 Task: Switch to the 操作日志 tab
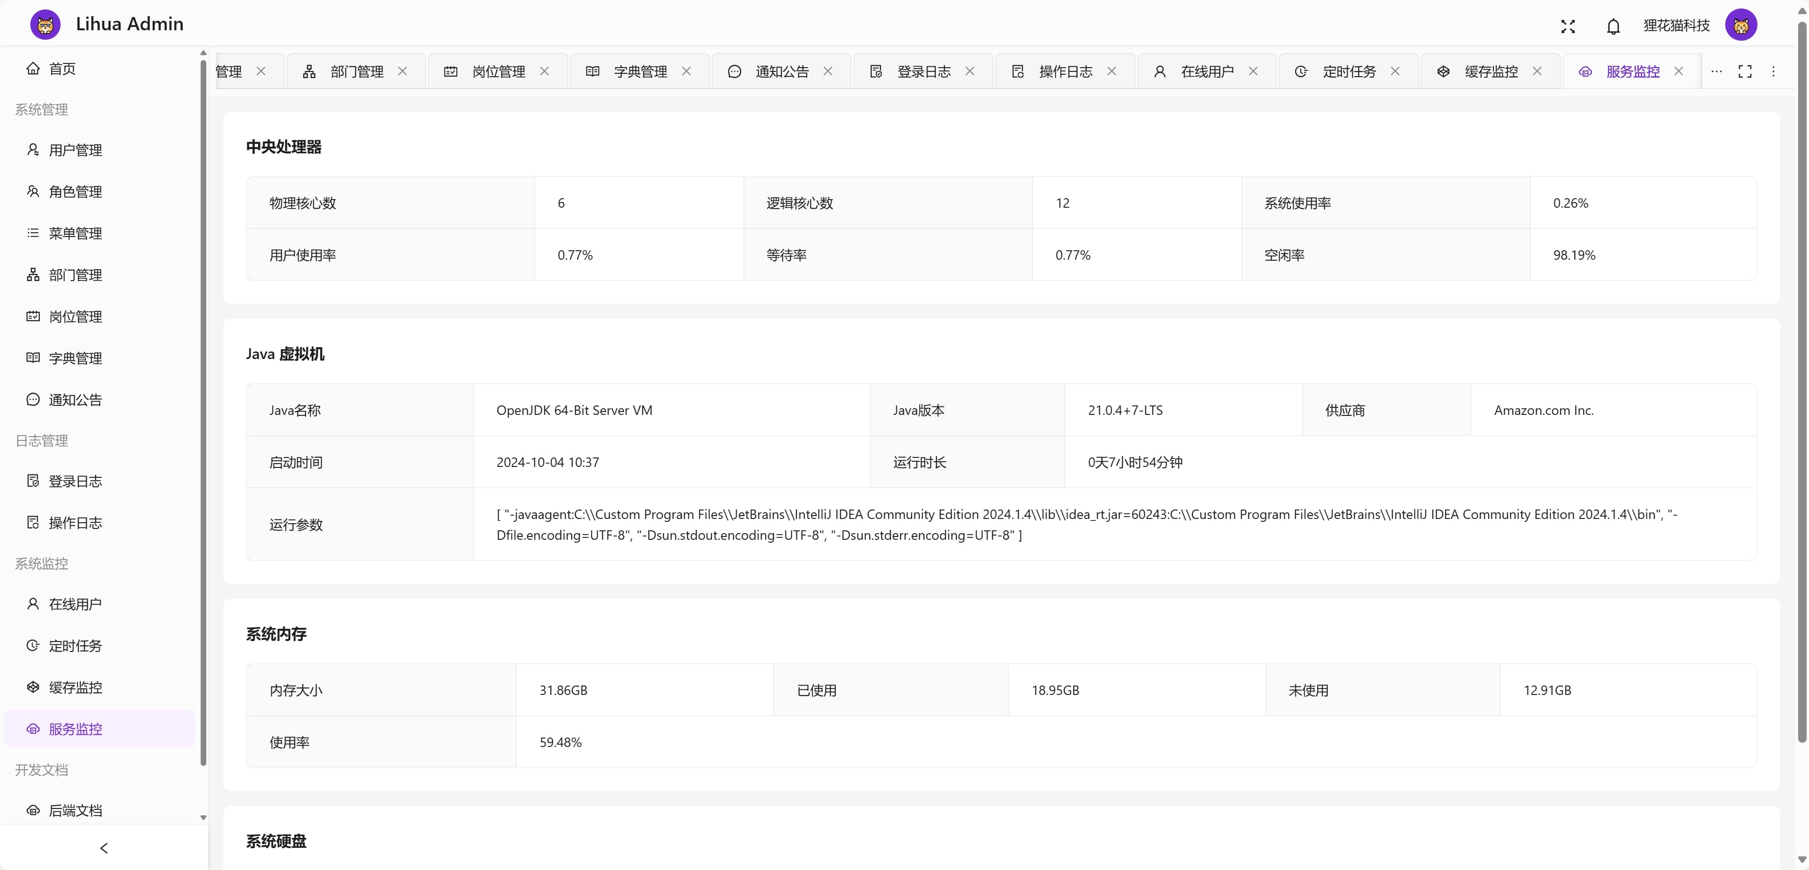1066,71
